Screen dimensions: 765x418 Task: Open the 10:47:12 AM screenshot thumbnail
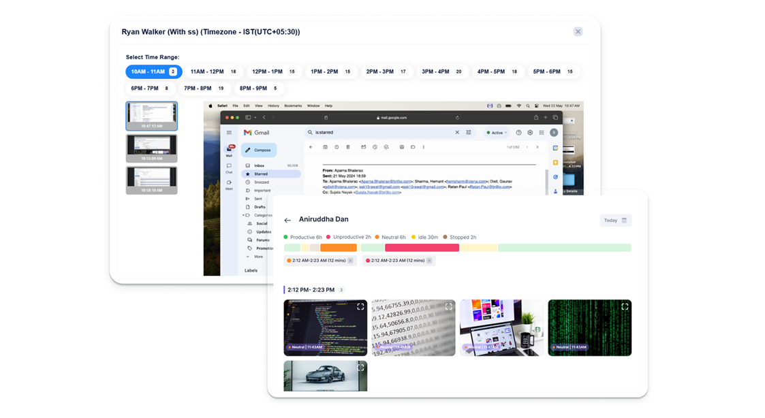point(152,116)
